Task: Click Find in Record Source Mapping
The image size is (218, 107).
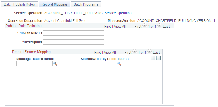Action: click(98, 53)
